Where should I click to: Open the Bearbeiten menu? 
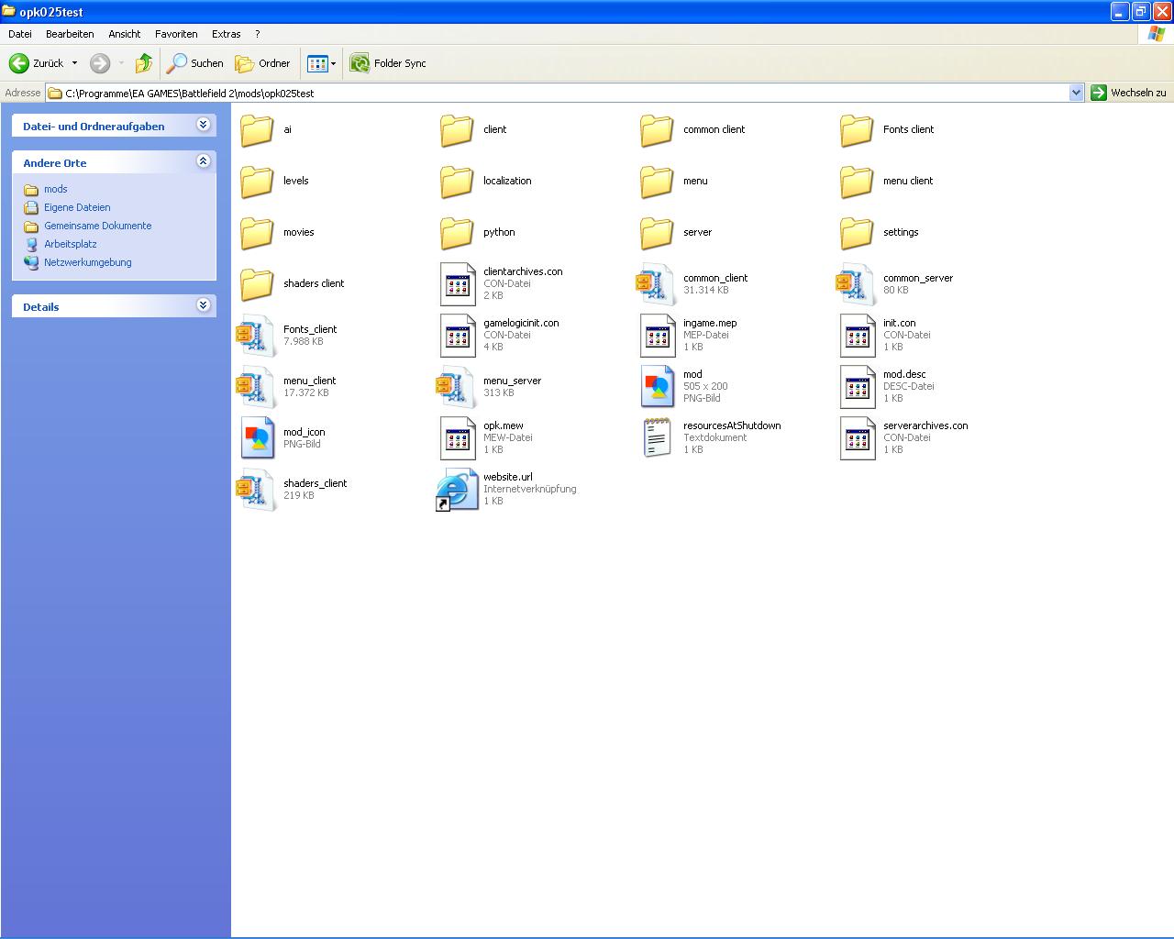(x=70, y=34)
